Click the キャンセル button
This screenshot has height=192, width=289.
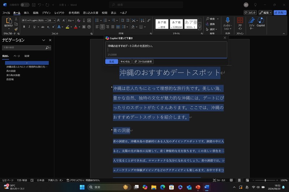click(125, 62)
